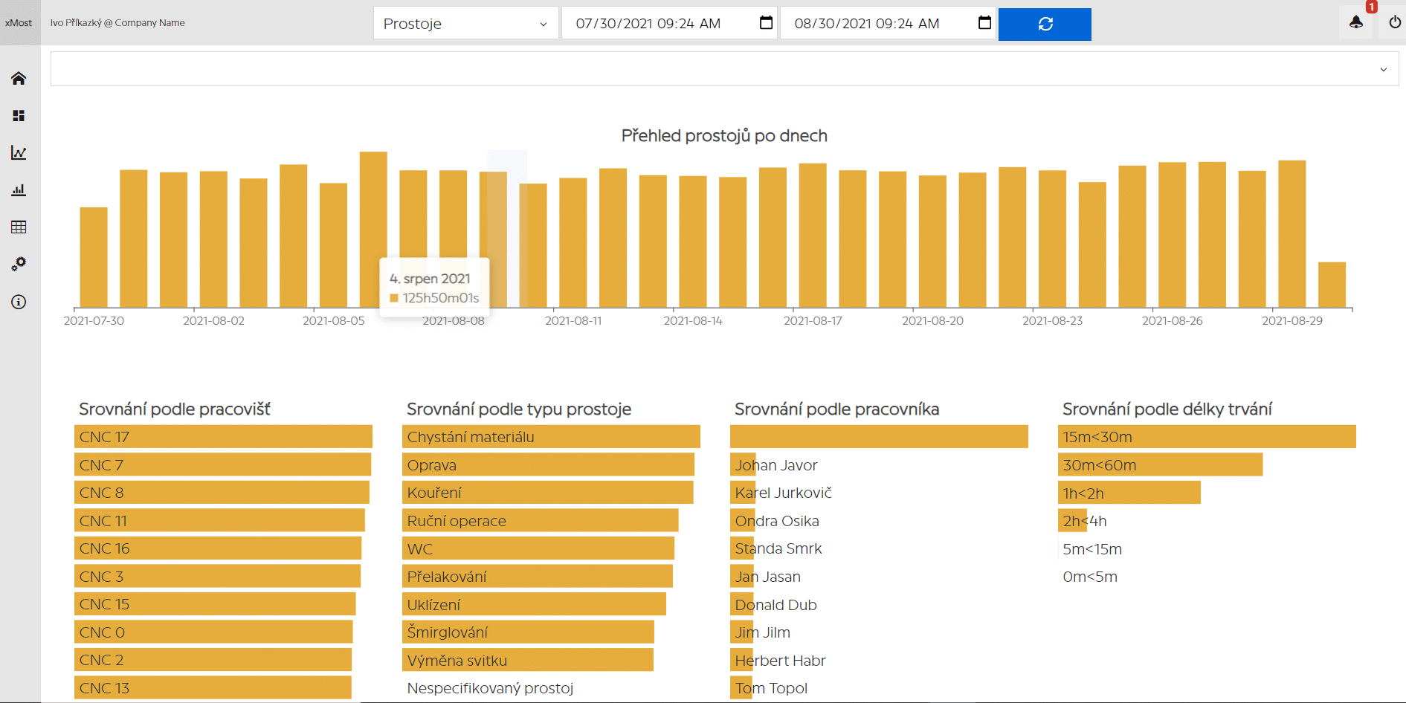
Task: Click Nespecifikovaný prostoj entry
Action: [x=490, y=688]
